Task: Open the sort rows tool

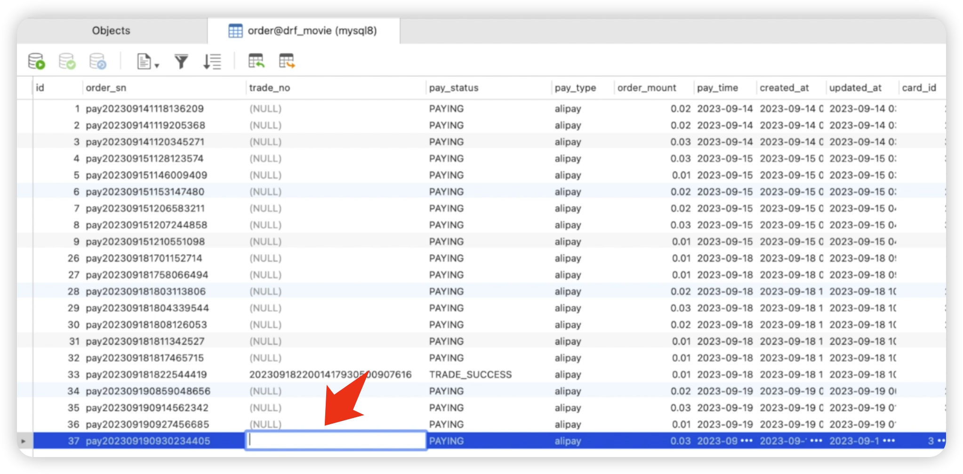Action: coord(212,62)
